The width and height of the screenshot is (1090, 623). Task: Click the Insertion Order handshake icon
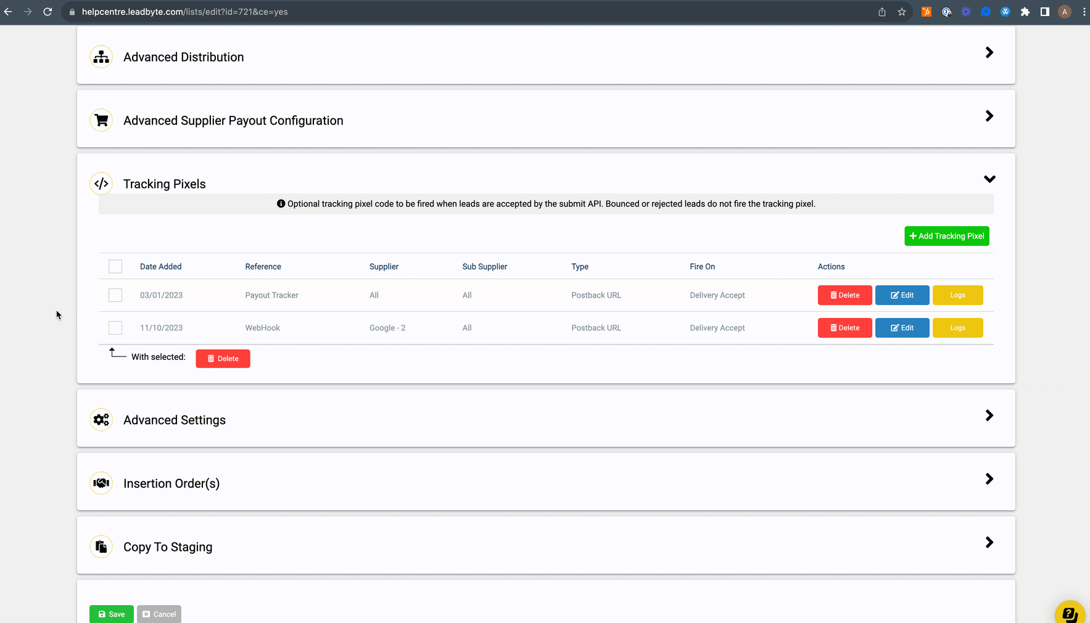point(101,483)
